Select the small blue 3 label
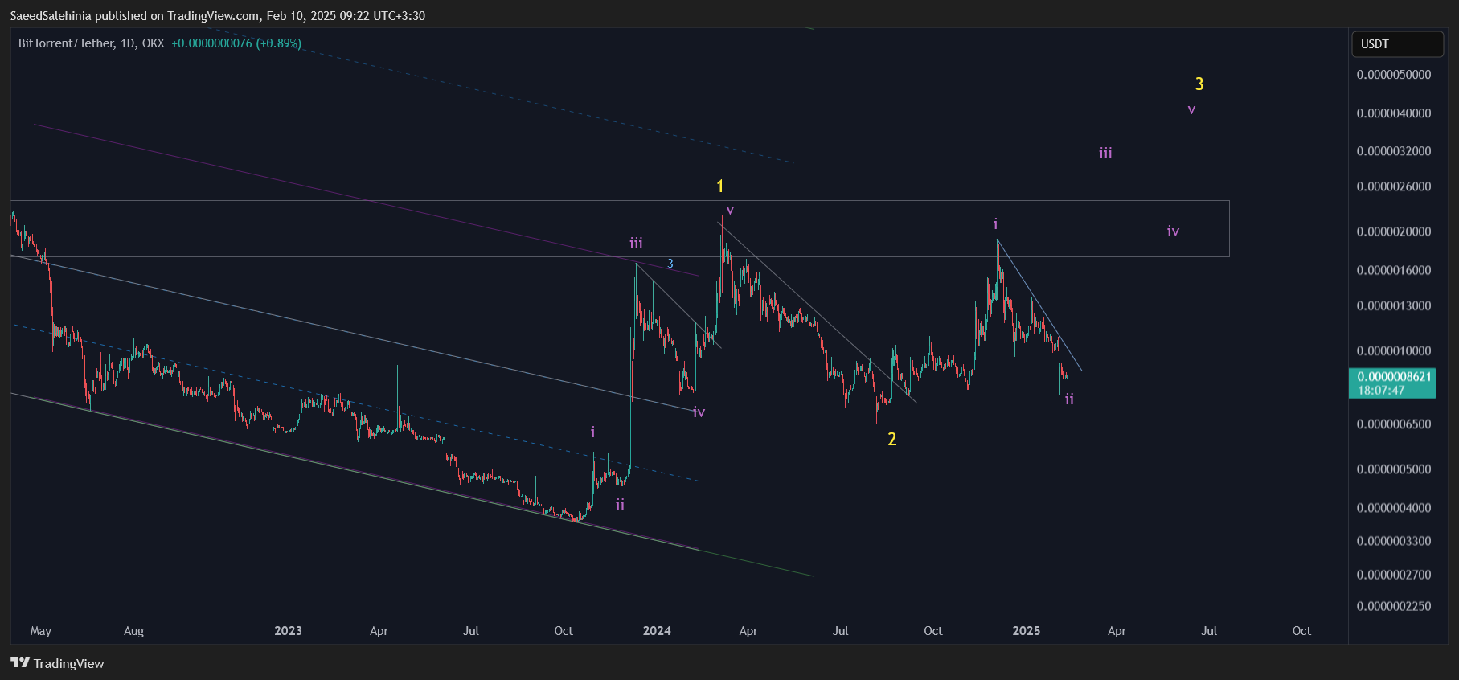 [670, 264]
